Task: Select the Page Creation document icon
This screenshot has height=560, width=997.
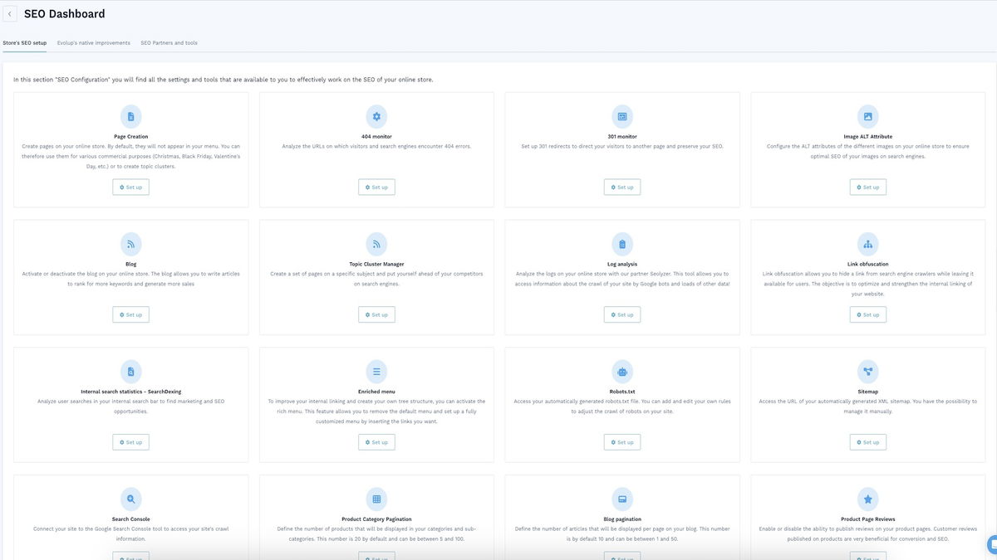Action: pos(130,116)
